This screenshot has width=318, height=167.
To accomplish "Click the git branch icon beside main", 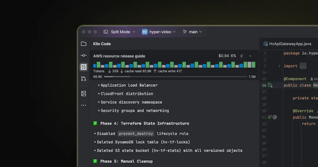I will pyautogui.click(x=185, y=32).
